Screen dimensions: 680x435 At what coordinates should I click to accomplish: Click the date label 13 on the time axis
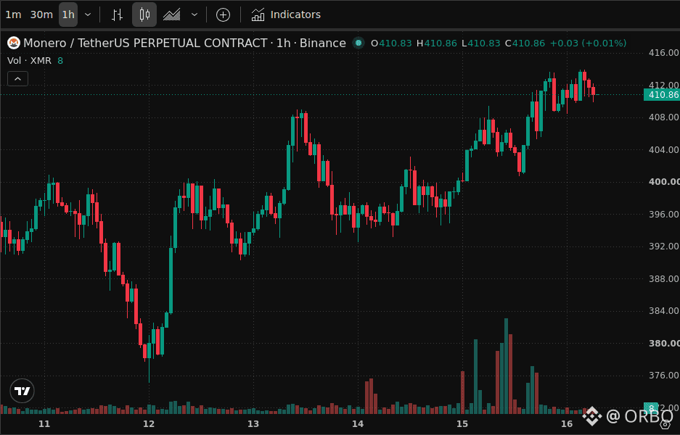(253, 423)
